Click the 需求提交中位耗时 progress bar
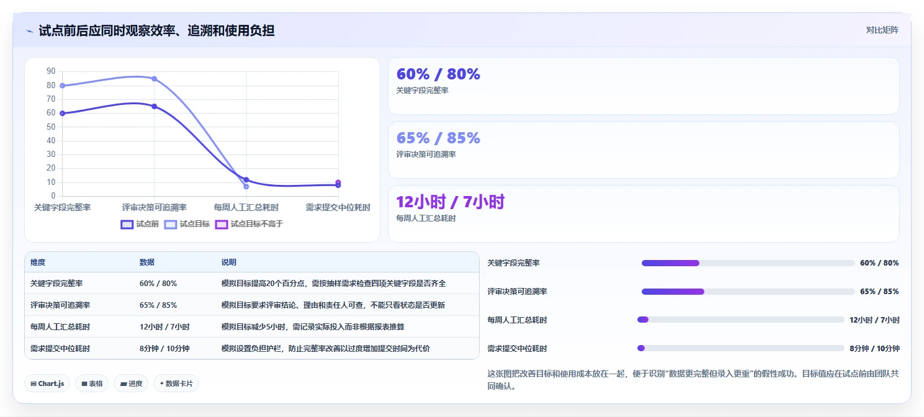The image size is (924, 417). click(741, 348)
